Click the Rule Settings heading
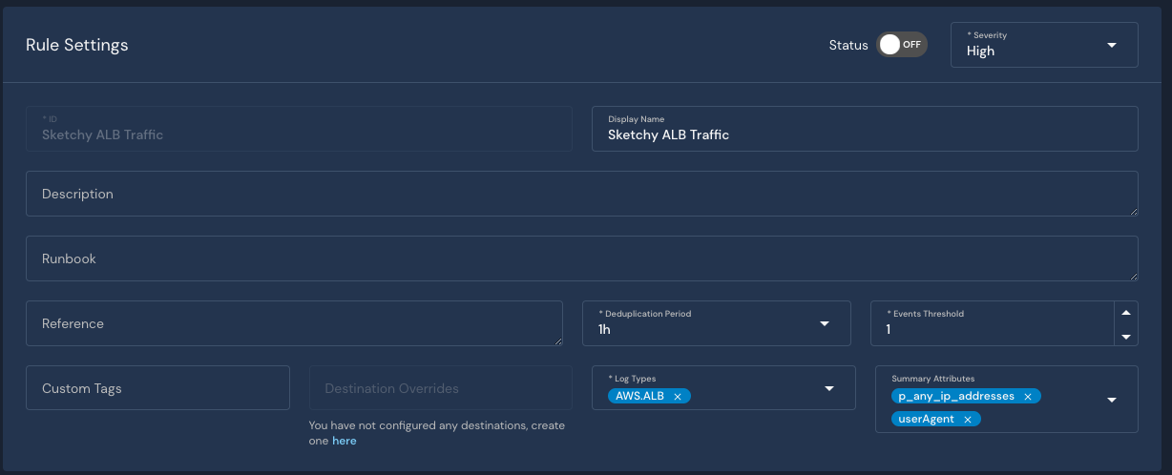This screenshot has height=475, width=1172. pos(76,45)
